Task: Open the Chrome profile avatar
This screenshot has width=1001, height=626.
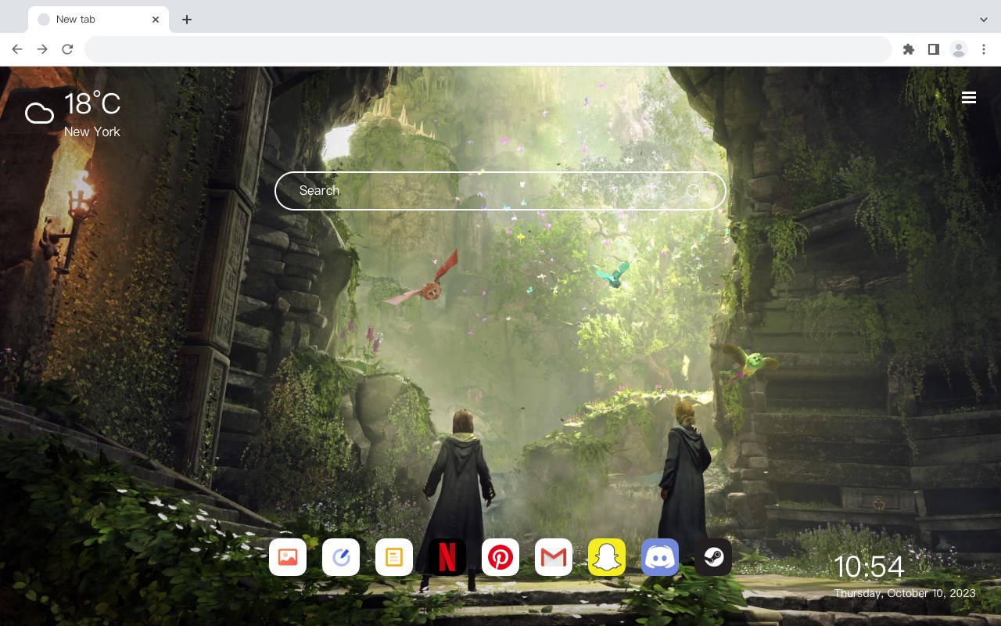Action: tap(959, 49)
